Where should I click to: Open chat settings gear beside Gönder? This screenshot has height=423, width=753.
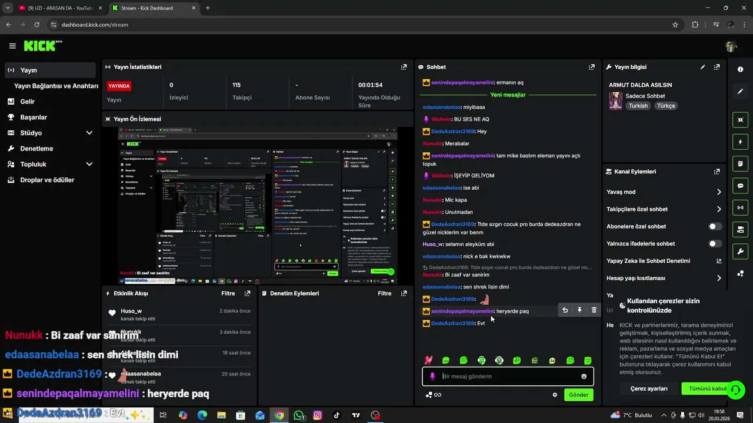(555, 395)
